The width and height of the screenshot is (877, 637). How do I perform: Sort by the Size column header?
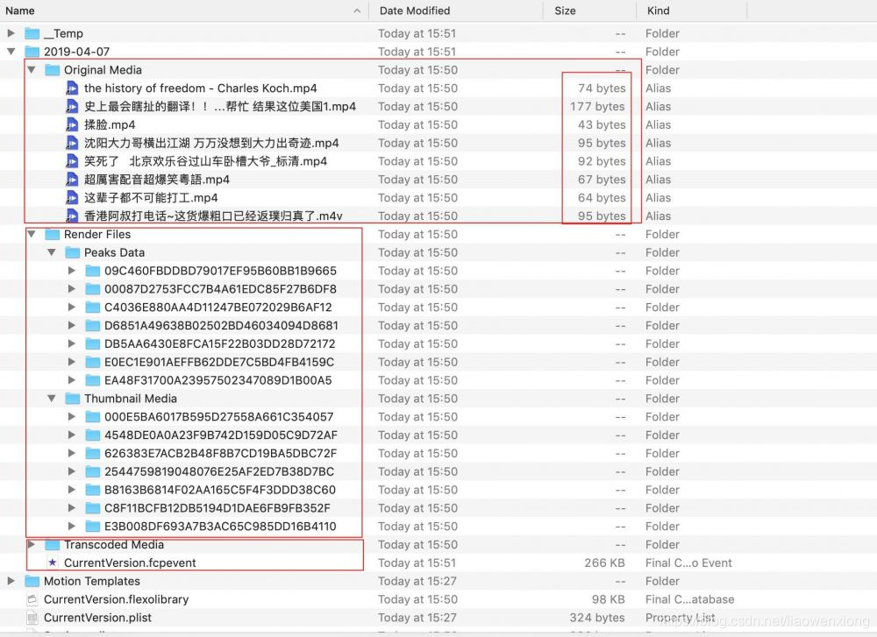pyautogui.click(x=589, y=11)
